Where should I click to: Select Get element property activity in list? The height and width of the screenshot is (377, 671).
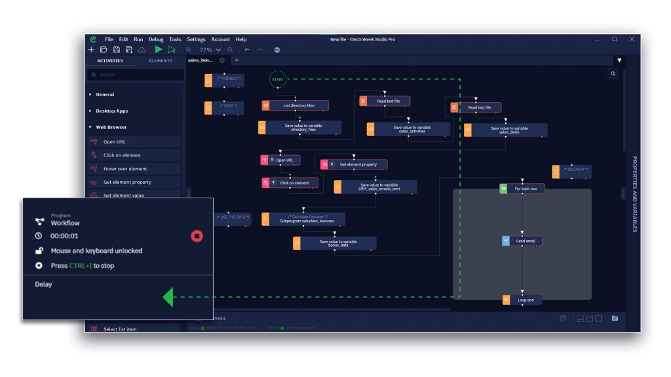click(x=134, y=182)
